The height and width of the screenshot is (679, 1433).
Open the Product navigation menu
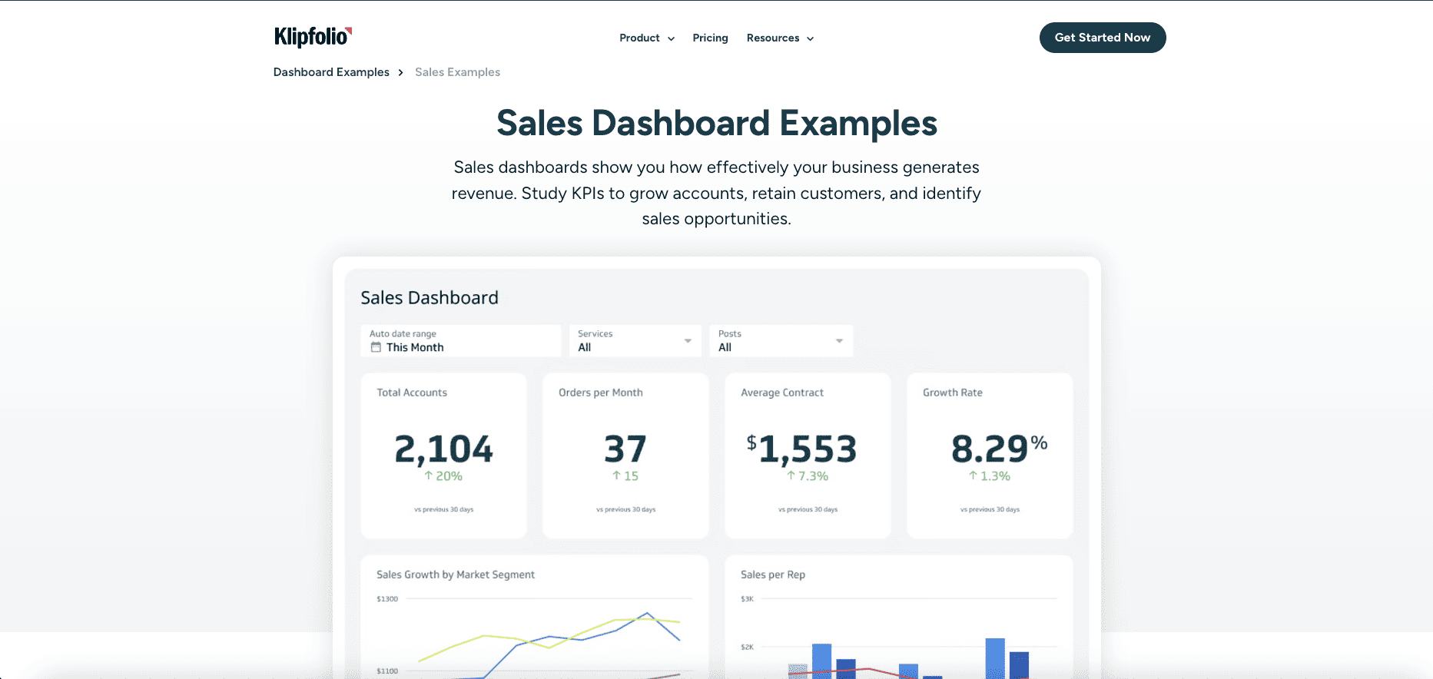pos(639,38)
